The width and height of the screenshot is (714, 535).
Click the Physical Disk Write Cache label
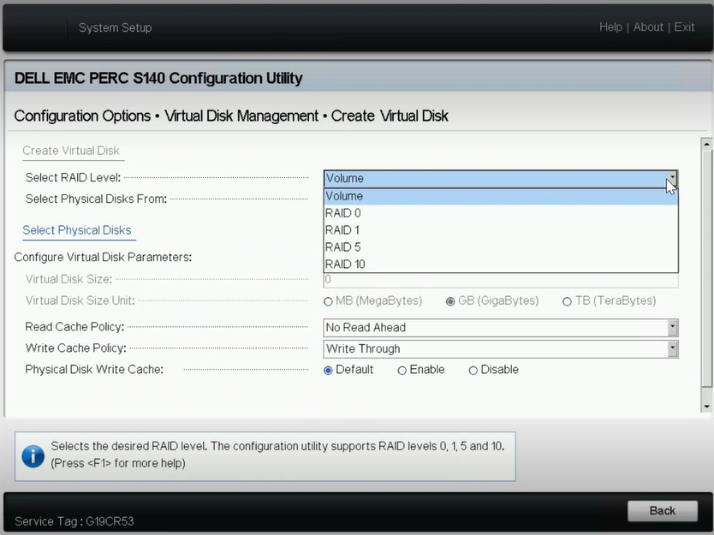tap(94, 369)
